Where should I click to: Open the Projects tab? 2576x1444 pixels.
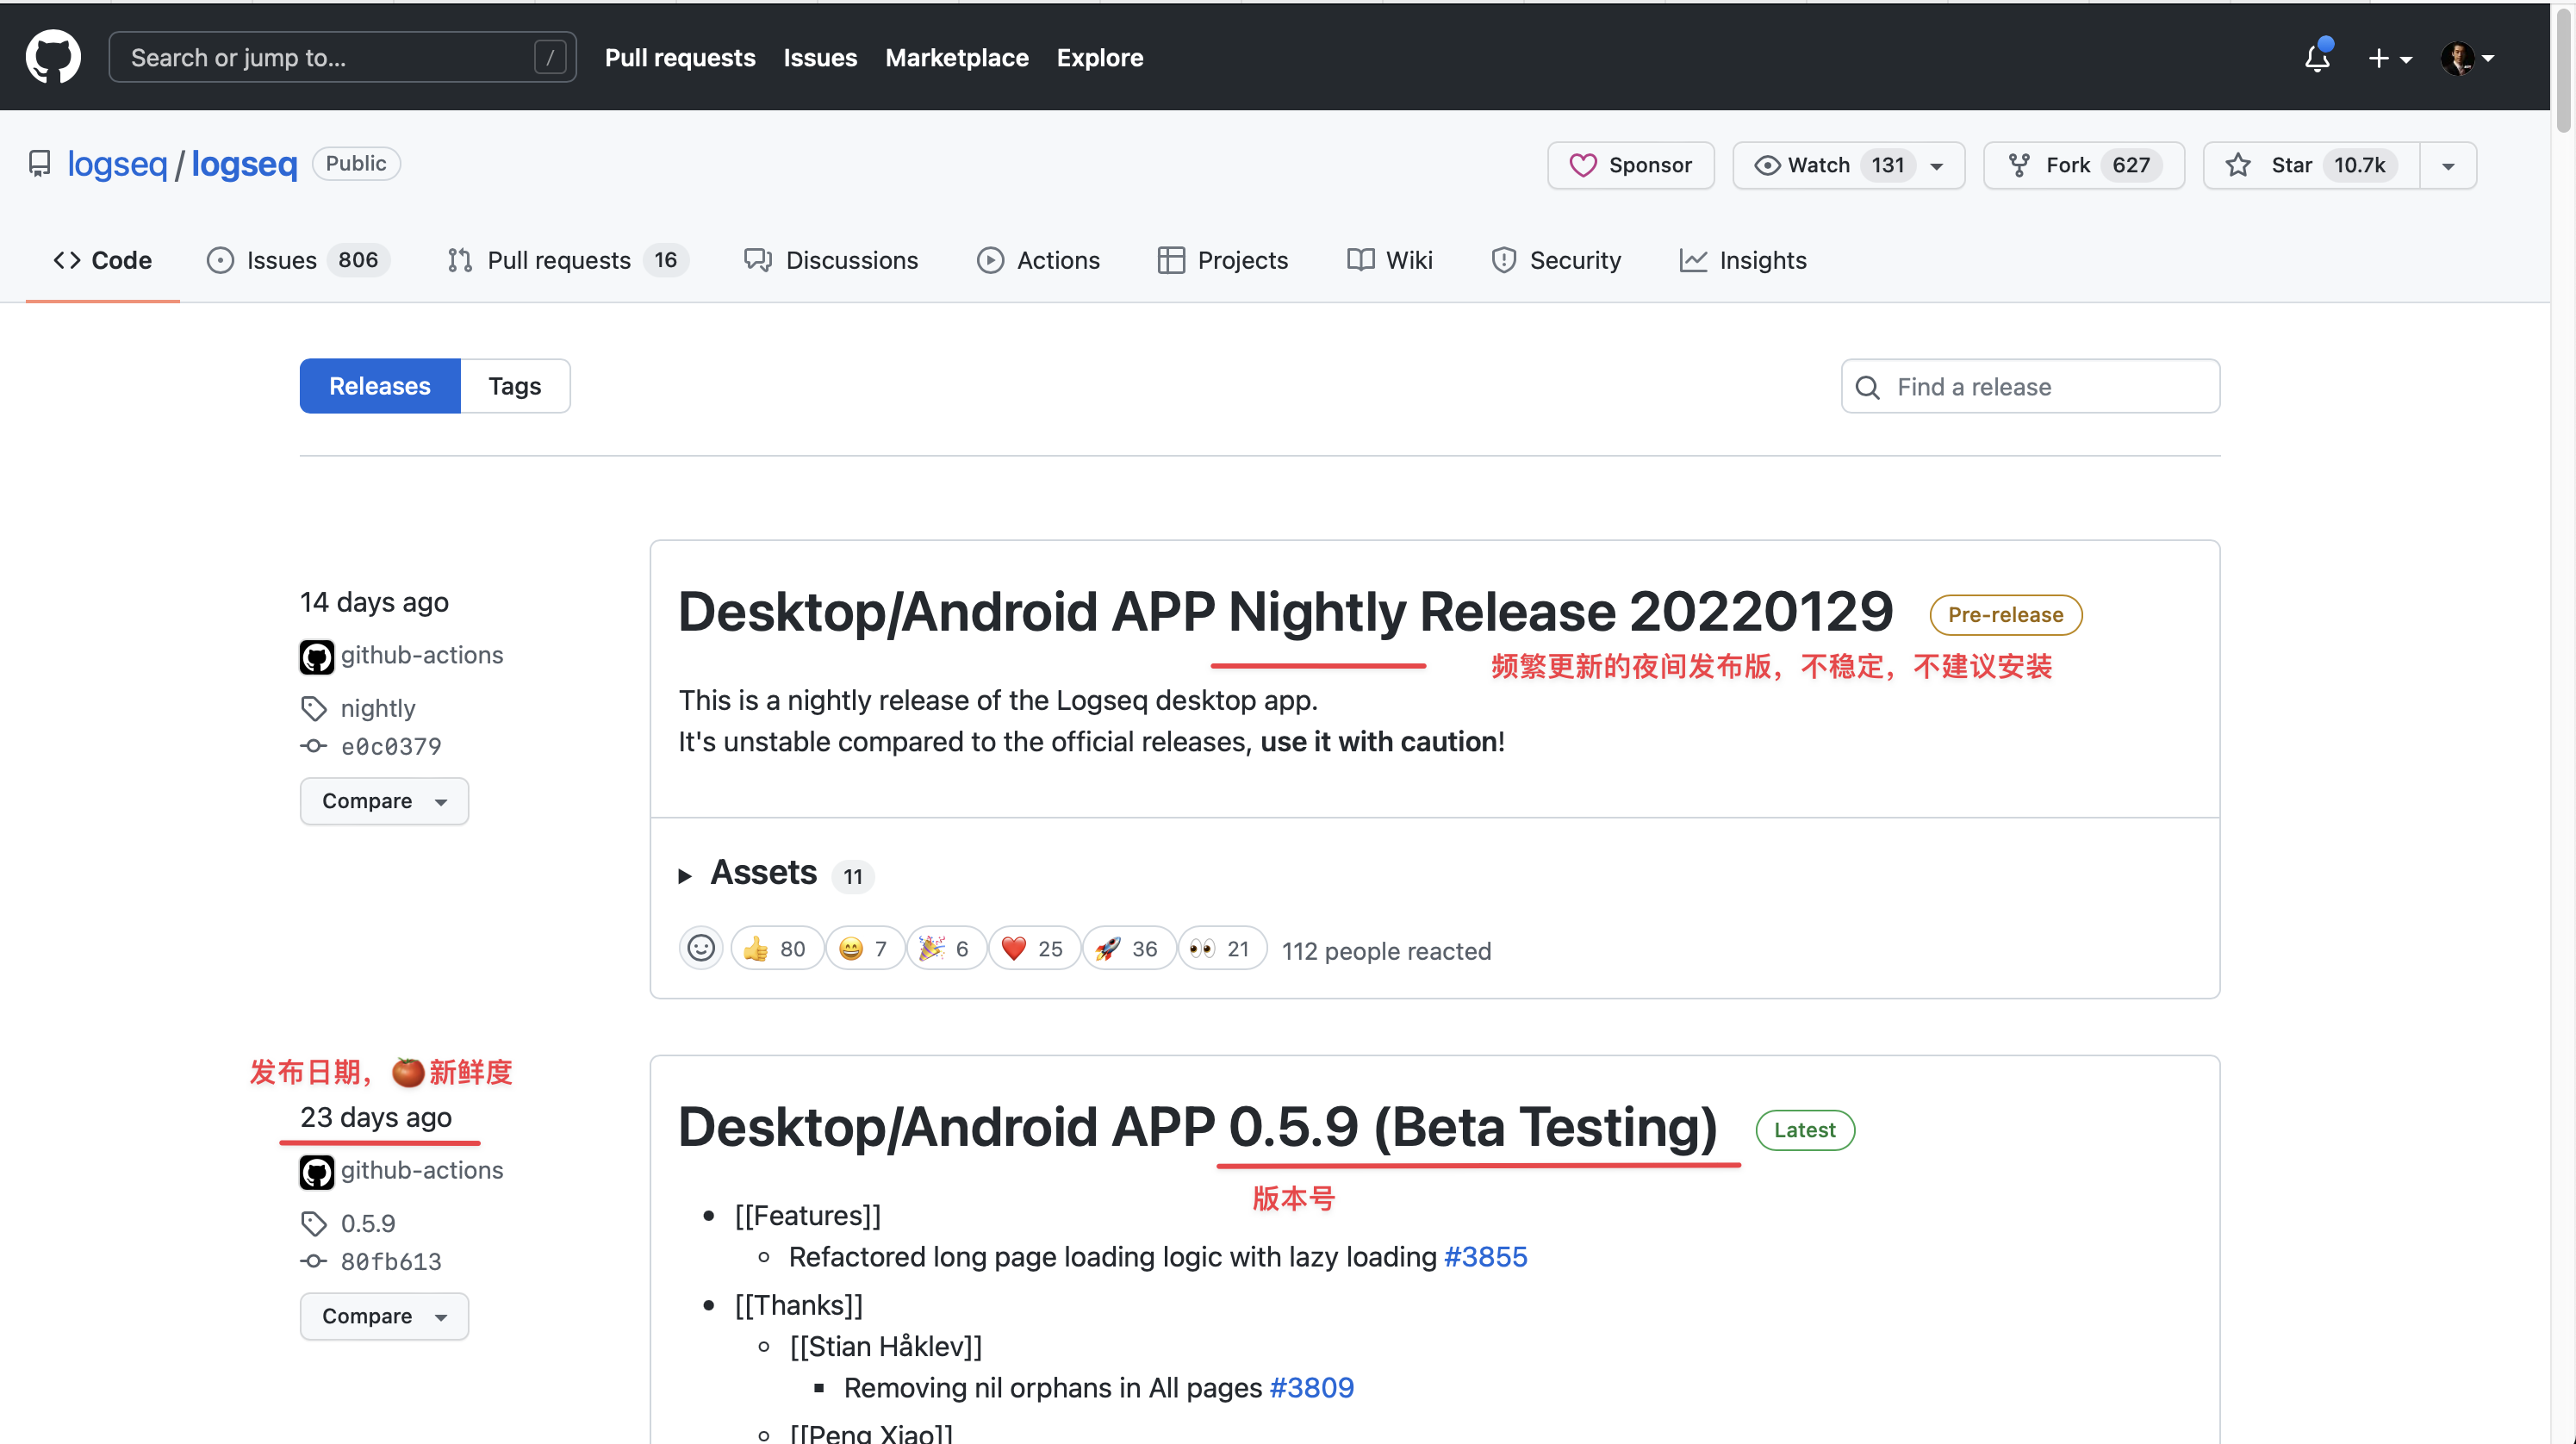[1222, 260]
